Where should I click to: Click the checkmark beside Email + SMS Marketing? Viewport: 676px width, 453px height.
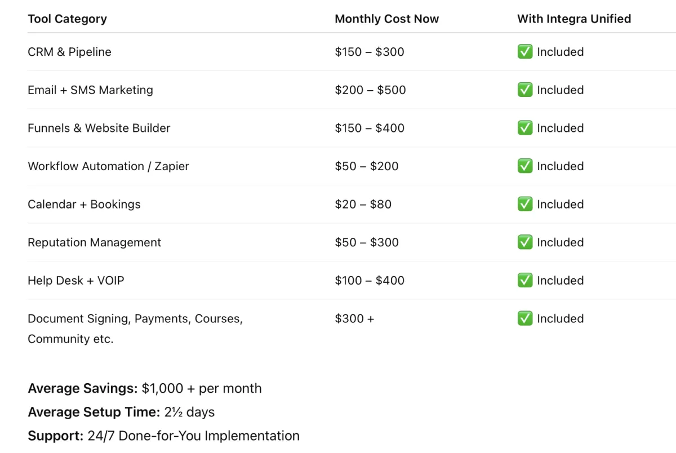click(524, 90)
